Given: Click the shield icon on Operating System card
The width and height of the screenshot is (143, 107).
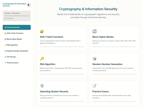Looking at the screenshot, I should coord(42,86).
